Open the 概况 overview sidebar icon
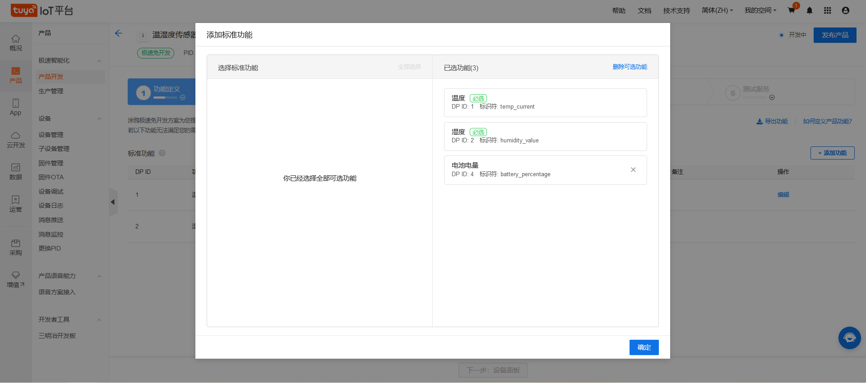This screenshot has width=866, height=383. coord(16,43)
